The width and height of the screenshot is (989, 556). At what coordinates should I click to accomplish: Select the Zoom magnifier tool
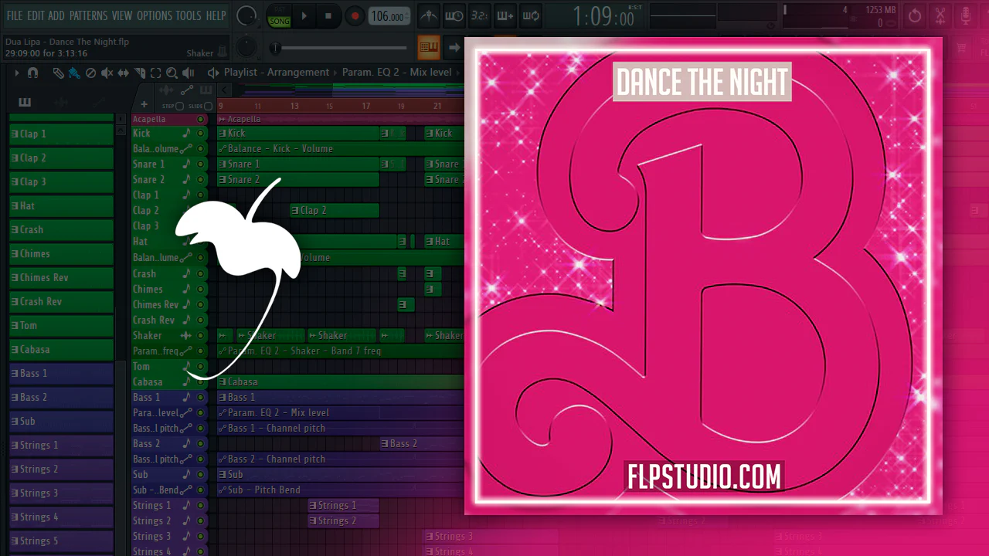pos(172,73)
